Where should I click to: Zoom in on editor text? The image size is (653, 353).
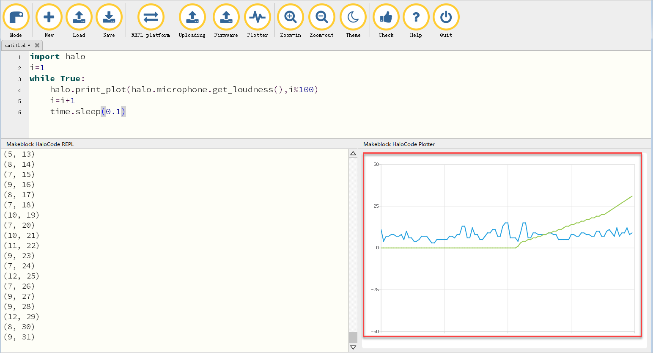tap(291, 17)
